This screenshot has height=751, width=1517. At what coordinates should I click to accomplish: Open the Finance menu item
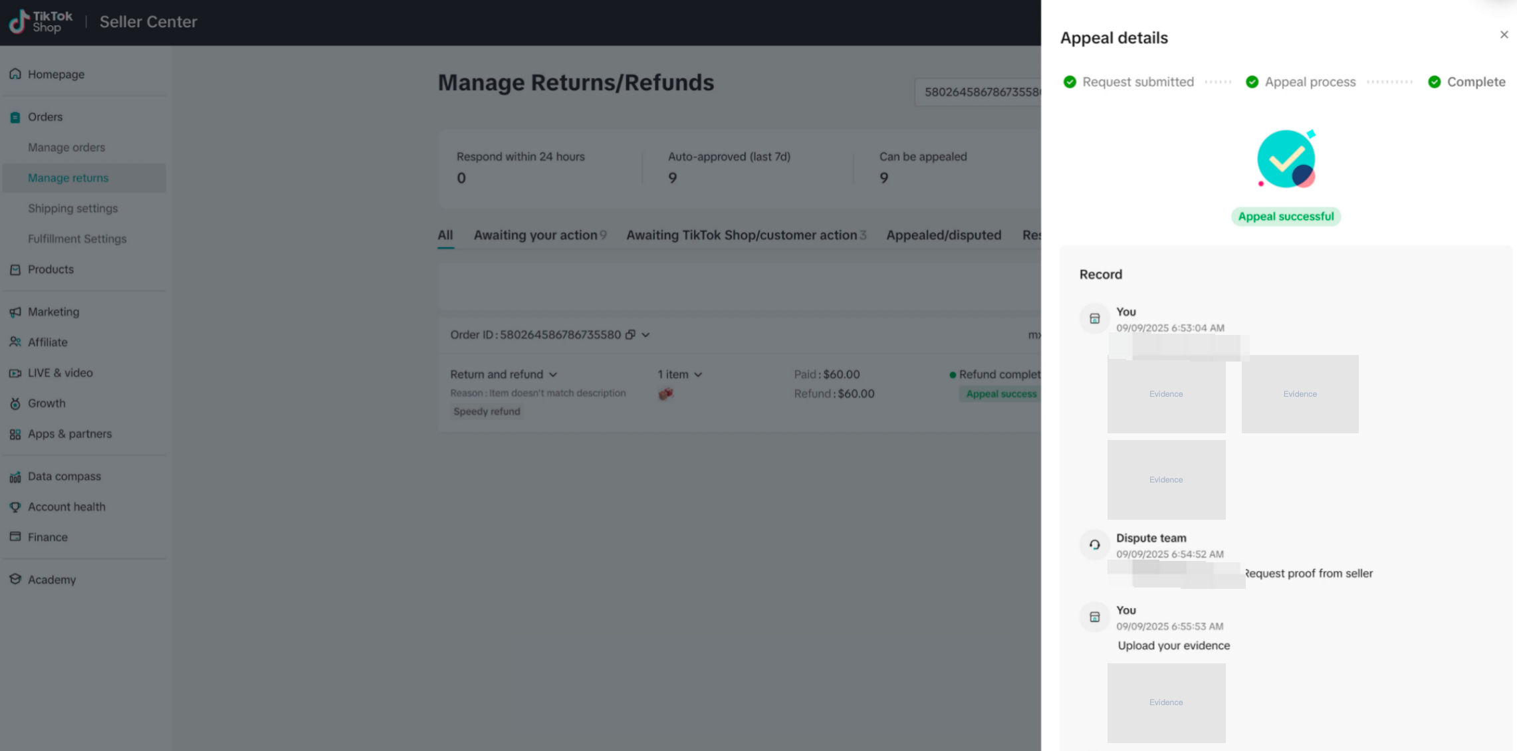[x=47, y=537]
